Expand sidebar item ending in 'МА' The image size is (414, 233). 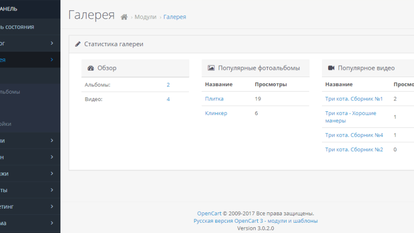[30, 223]
